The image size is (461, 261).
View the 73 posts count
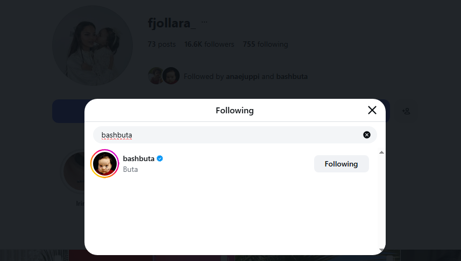tap(162, 45)
